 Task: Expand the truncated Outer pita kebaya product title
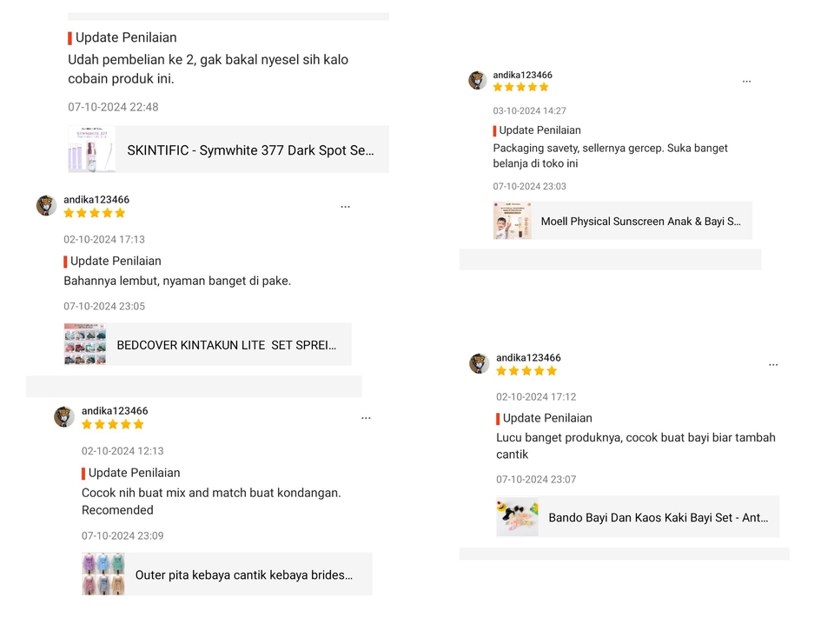tap(246, 574)
